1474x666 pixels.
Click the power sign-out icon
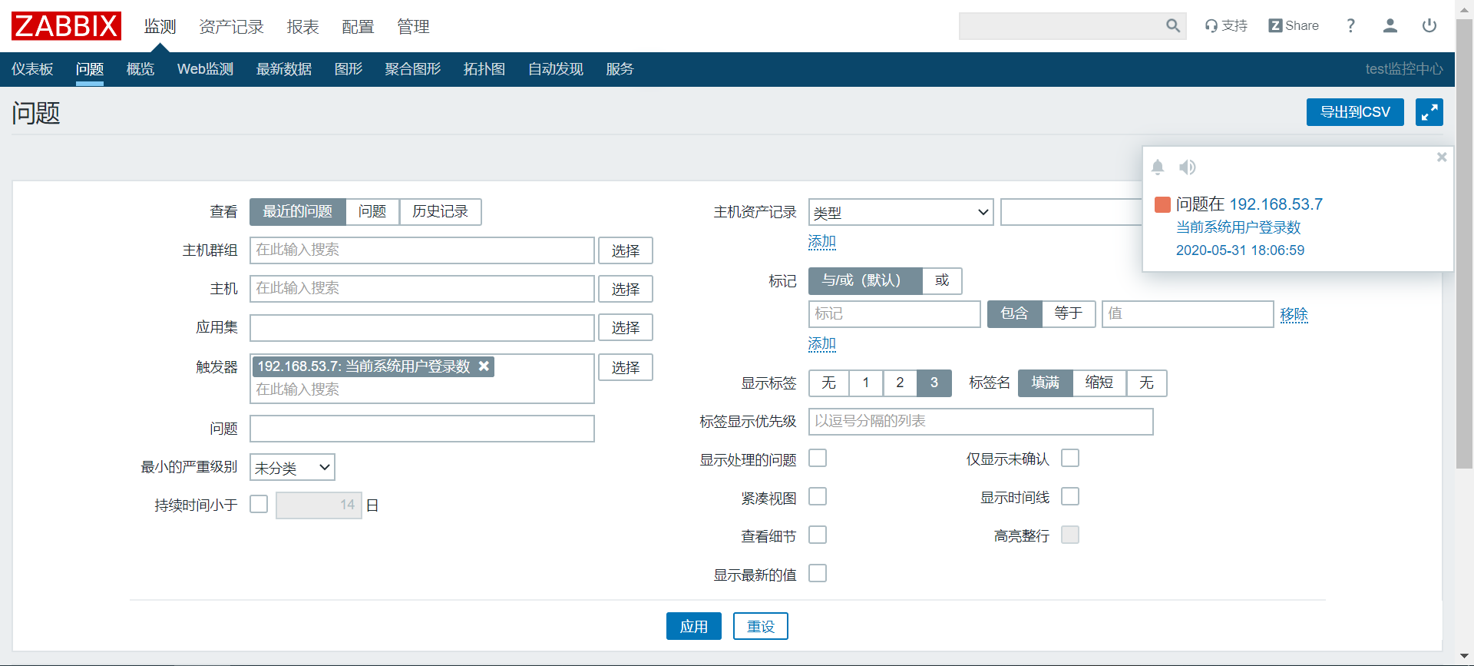1429,26
